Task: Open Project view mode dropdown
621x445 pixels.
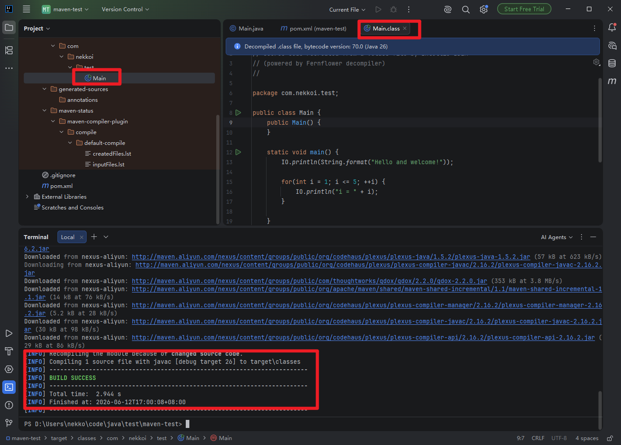Action: point(37,28)
